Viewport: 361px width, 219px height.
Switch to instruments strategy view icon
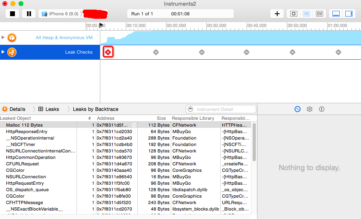click(x=307, y=14)
